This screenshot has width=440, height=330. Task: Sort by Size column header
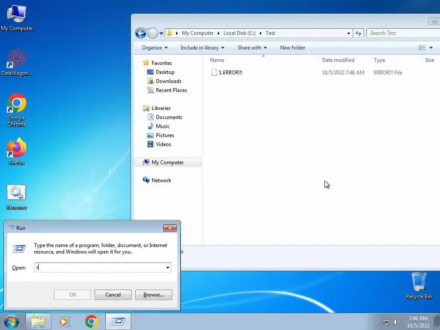pyautogui.click(x=431, y=60)
